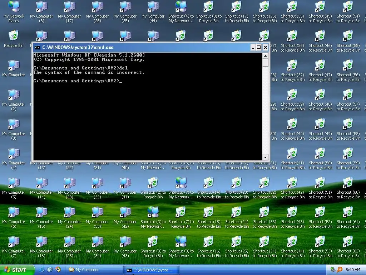366x275 pixels.
Task: Click Shortcut (8) to Recycle Bin icon
Action: pyautogui.click(x=209, y=12)
